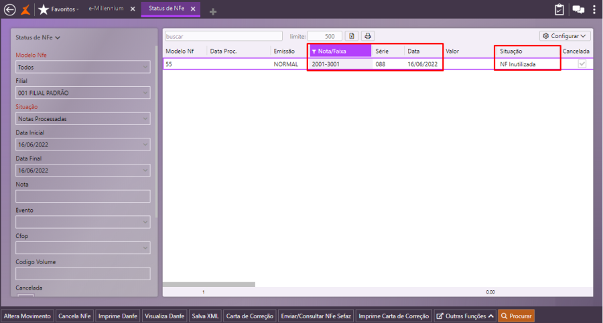
Task: Open the Cfop dropdown
Action: 83,247
